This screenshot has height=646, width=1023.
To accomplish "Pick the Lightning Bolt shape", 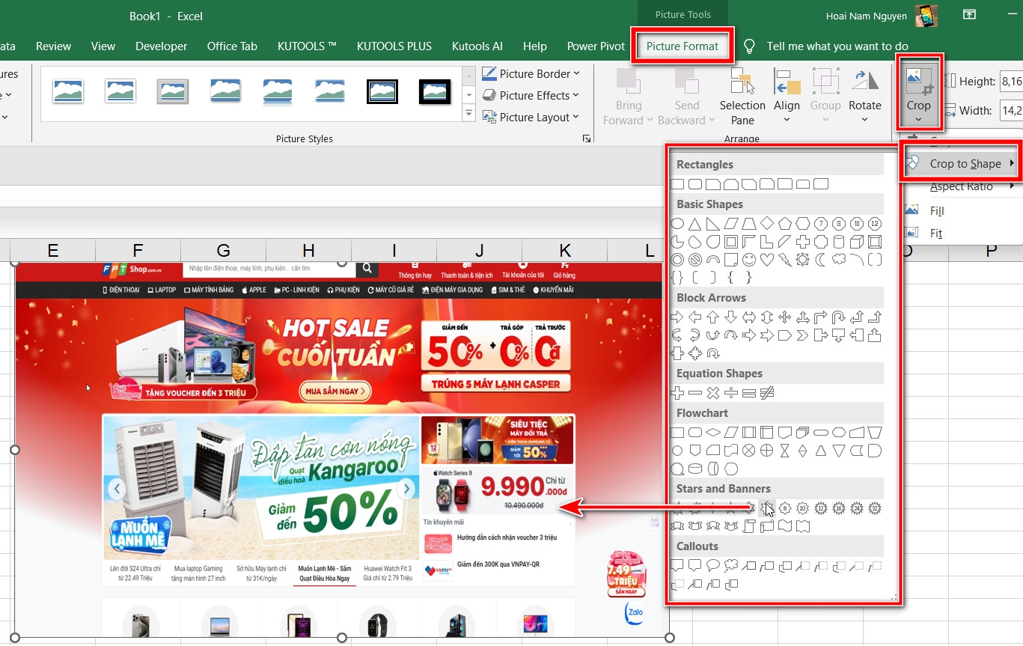I will pyautogui.click(x=785, y=260).
